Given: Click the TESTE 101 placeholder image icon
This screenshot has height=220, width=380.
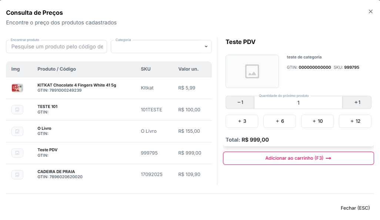Looking at the screenshot, I should click(x=17, y=109).
